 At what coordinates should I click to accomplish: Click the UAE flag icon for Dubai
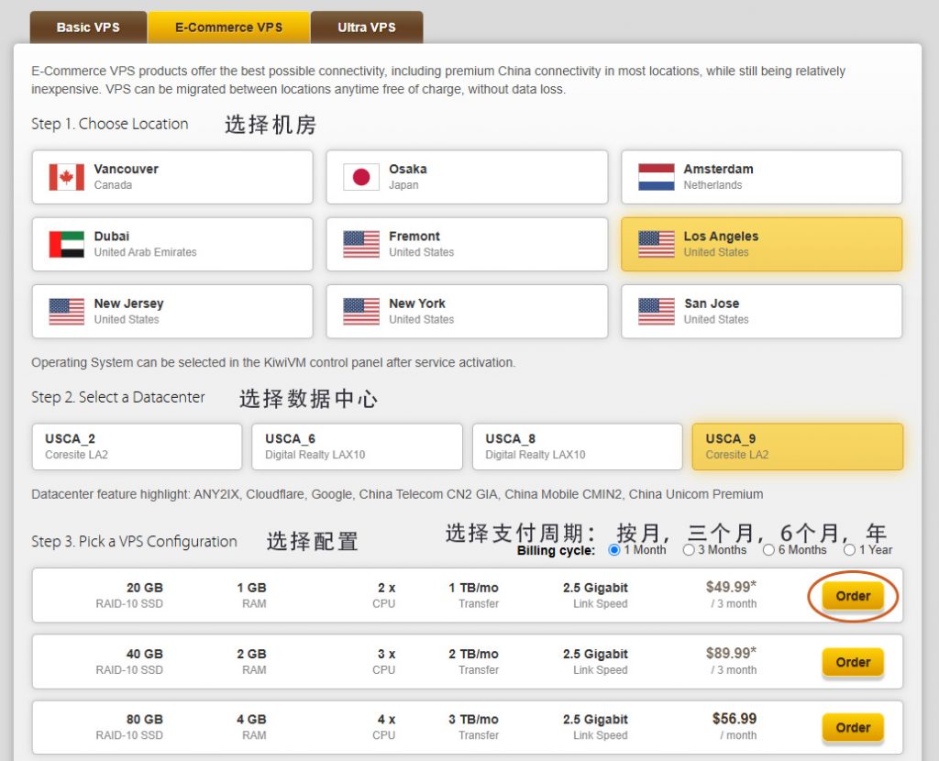66,244
